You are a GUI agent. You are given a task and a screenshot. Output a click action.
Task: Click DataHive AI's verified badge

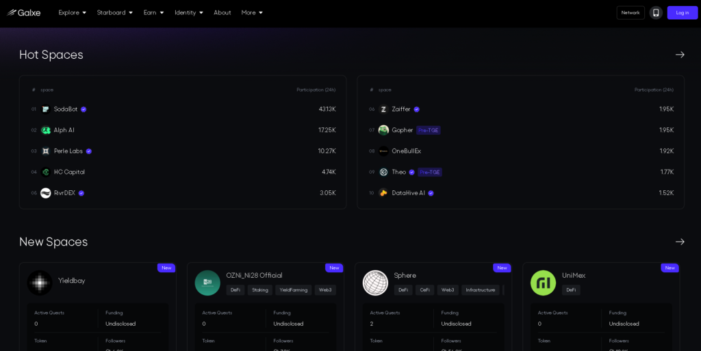point(431,194)
